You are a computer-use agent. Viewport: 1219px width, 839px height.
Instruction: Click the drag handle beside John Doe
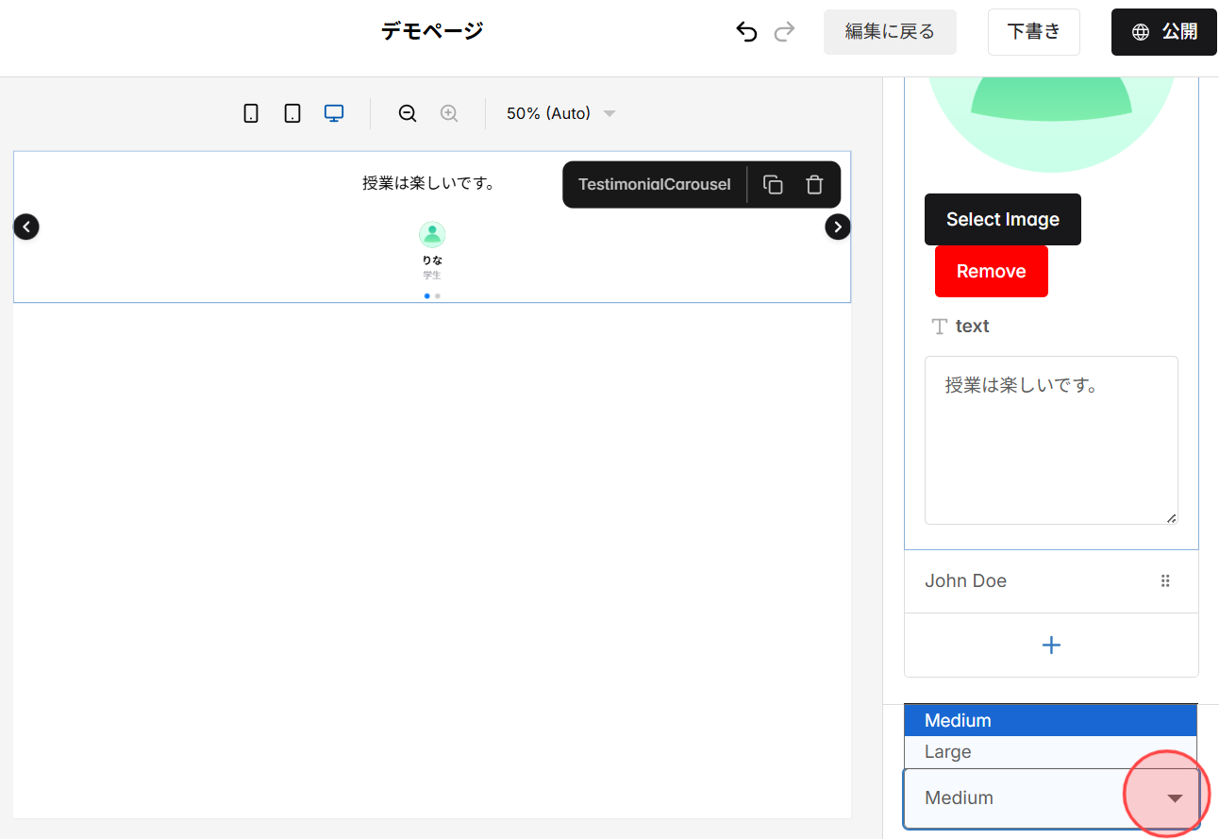[1166, 580]
